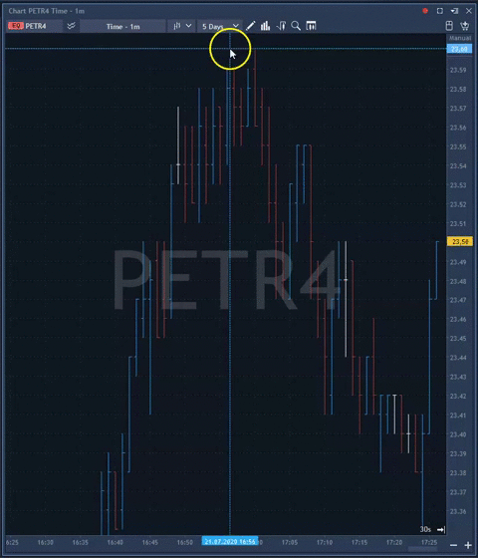The width and height of the screenshot is (478, 558).
Task: Open the magnifier search icon
Action: coord(296,26)
